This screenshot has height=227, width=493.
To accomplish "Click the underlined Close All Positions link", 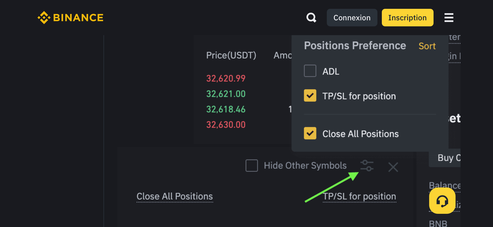I will 175,196.
